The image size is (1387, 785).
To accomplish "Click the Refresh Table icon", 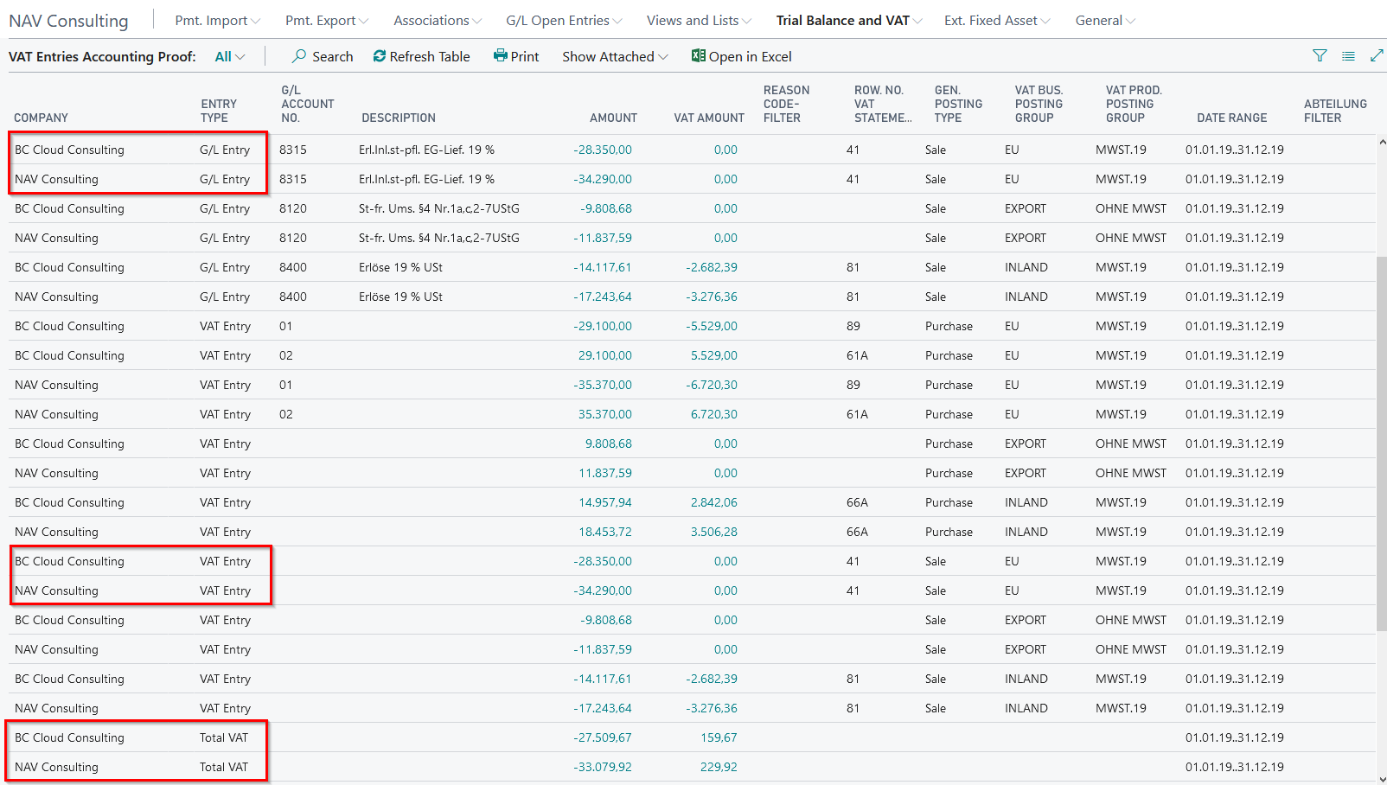I will [380, 56].
